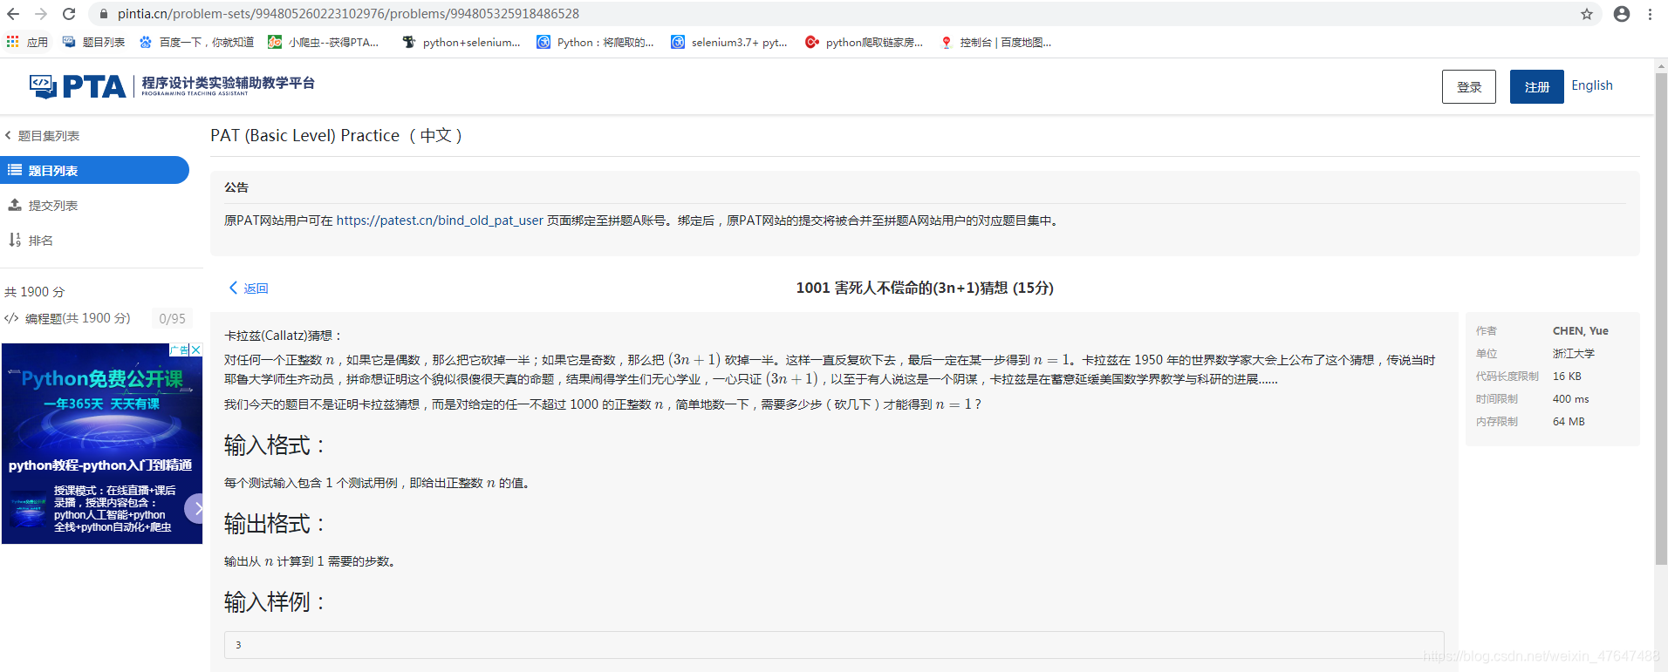Screen dimensions: 1668x672
Task: Click the address bar URL
Action: (348, 14)
